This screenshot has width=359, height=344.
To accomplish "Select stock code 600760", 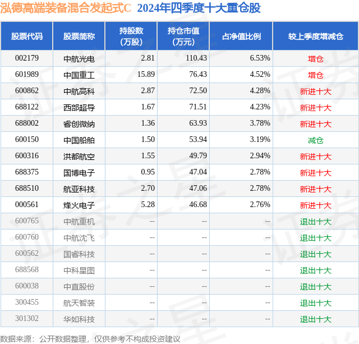I will point(27,237).
